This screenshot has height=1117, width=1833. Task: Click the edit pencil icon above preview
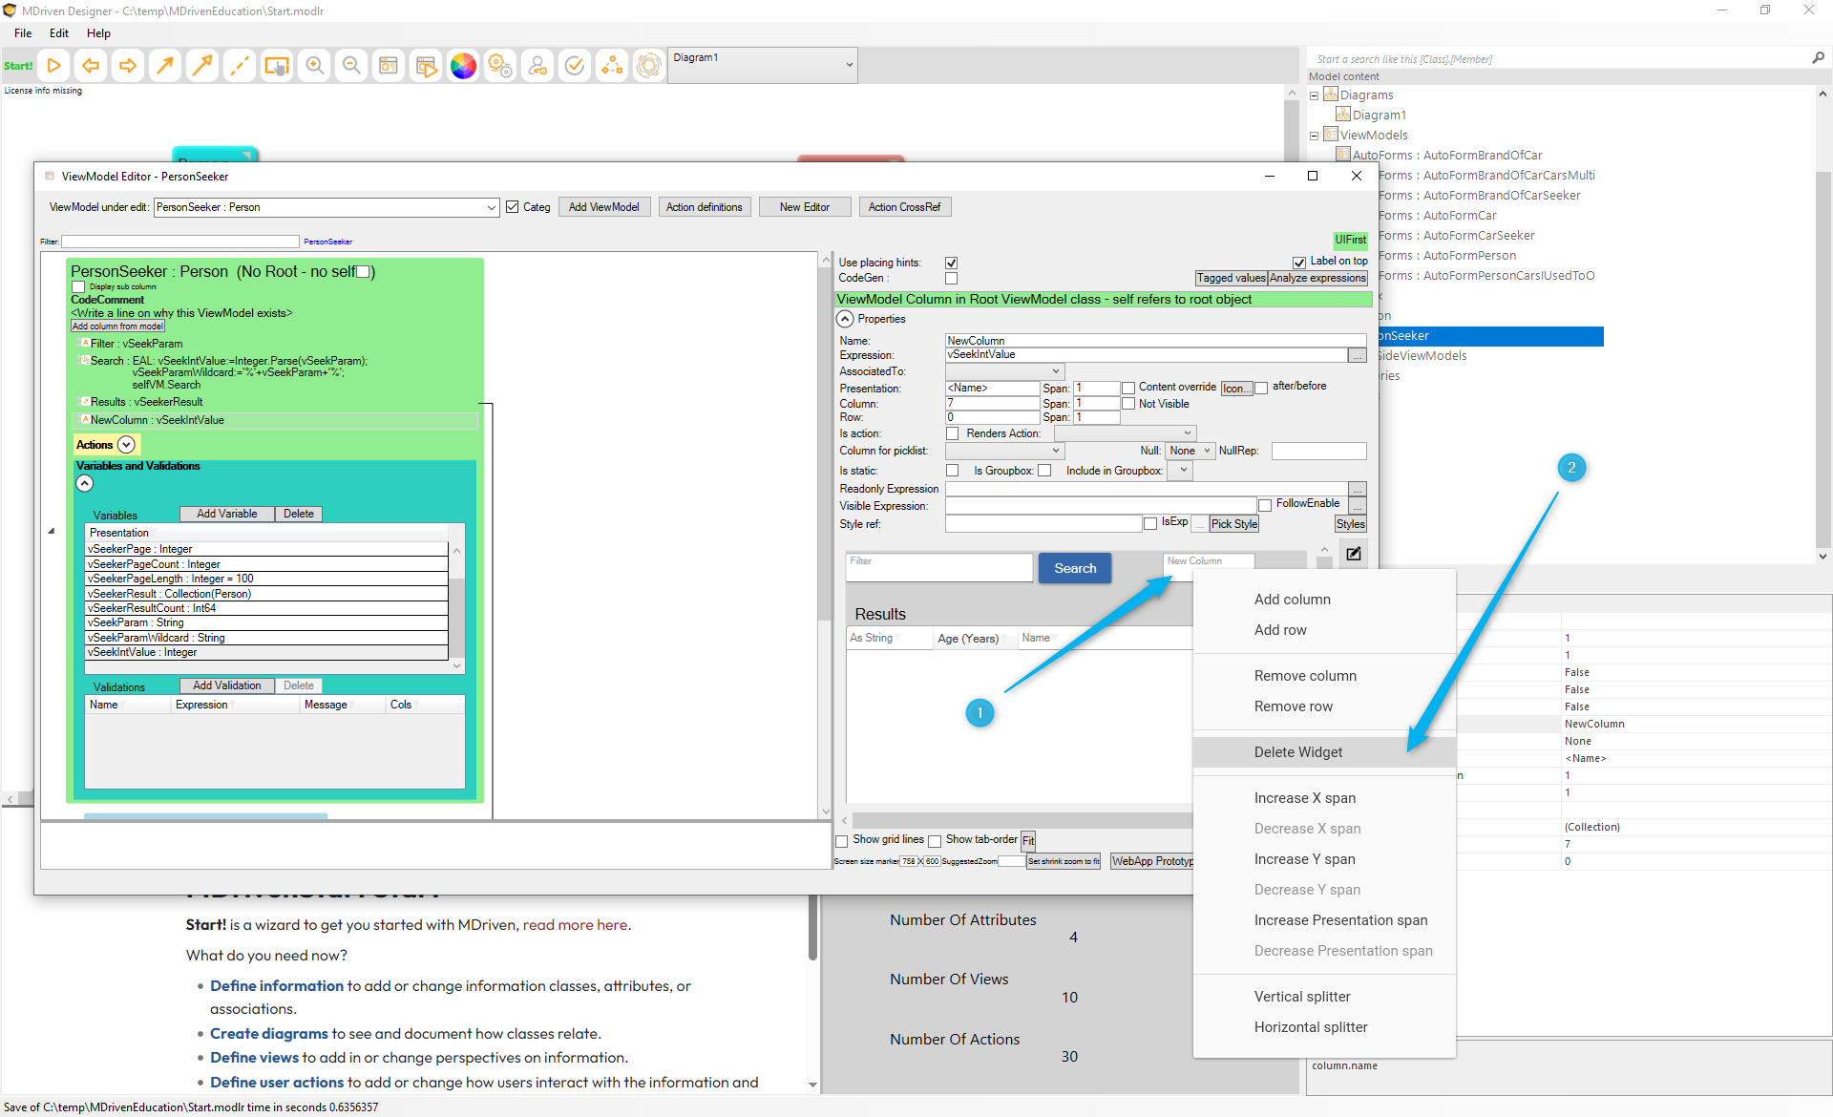pos(1354,554)
